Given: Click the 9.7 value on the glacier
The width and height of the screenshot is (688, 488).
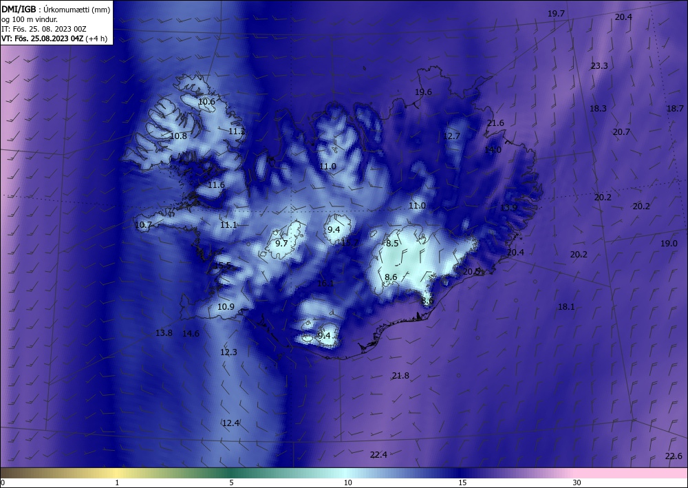Looking at the screenshot, I should click(x=281, y=243).
